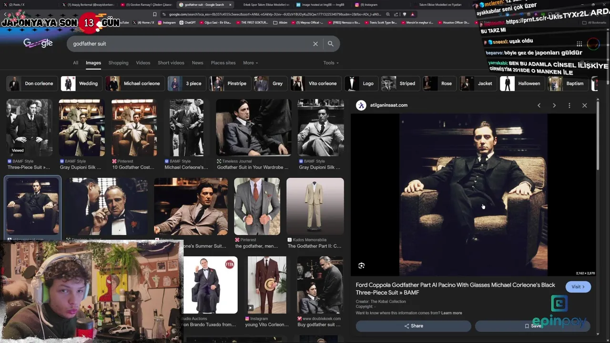
Task: Click the preview panel scrollbar
Action: click(x=598, y=135)
